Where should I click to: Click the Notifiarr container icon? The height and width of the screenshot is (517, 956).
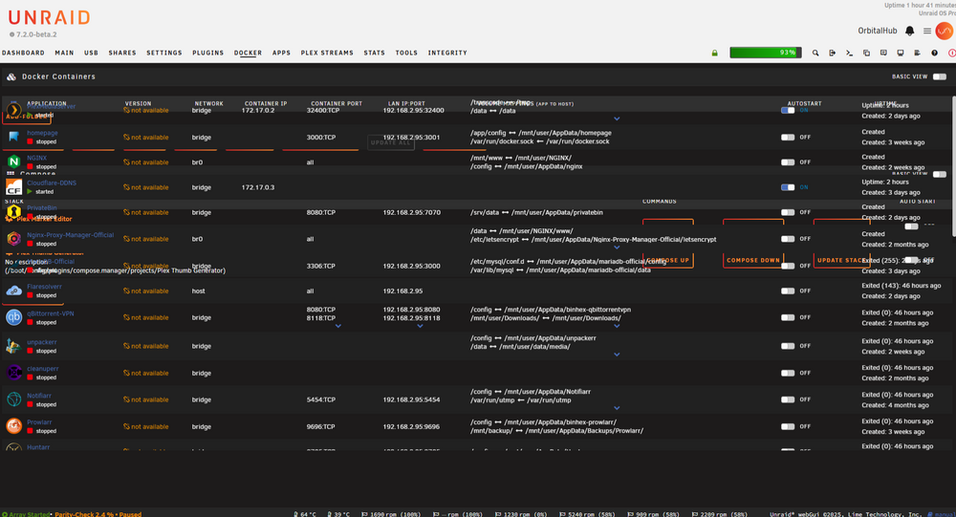click(13, 399)
